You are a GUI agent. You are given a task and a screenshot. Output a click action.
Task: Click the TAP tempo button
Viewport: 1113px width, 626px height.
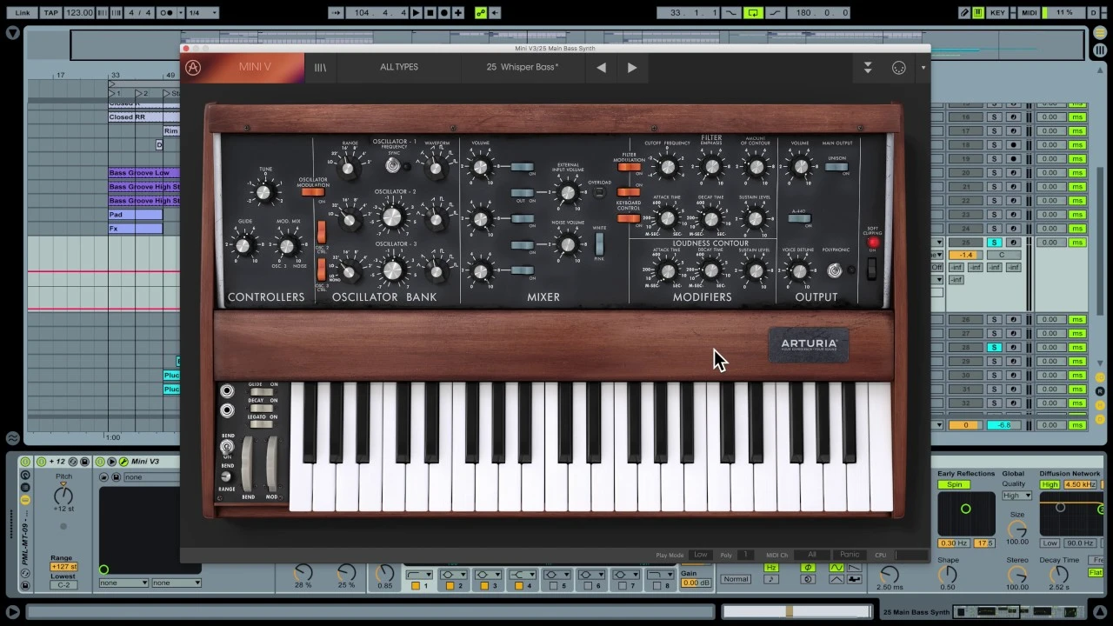click(51, 13)
